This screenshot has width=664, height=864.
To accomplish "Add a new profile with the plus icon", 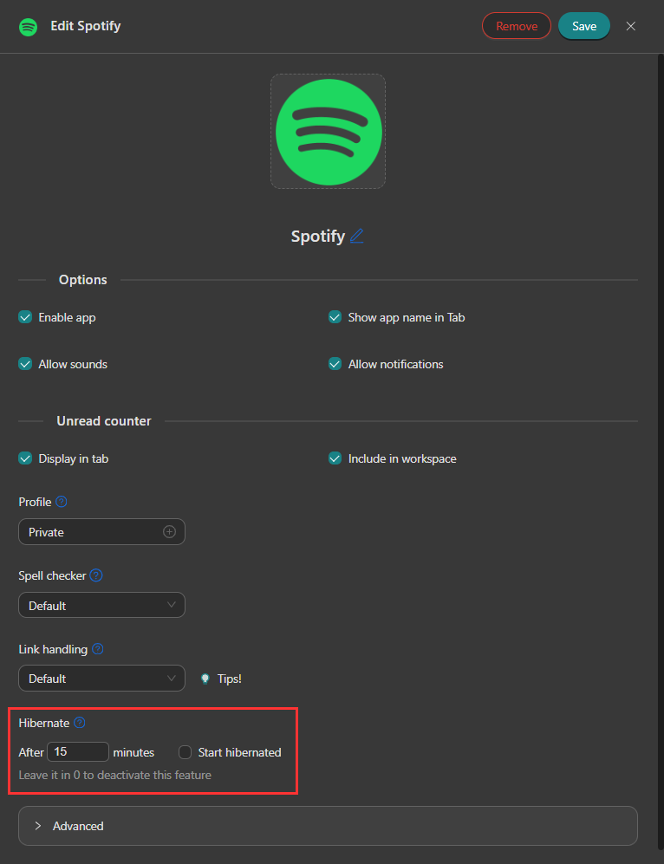I will pos(169,532).
